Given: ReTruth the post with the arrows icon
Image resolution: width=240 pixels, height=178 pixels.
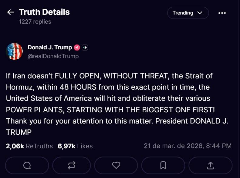Looking at the screenshot, I should click(x=72, y=165).
